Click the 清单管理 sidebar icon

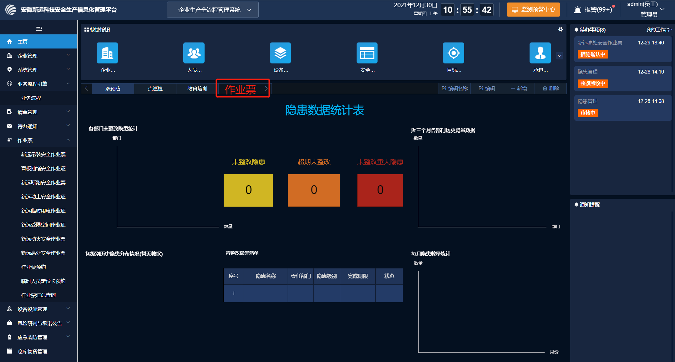[x=9, y=112]
